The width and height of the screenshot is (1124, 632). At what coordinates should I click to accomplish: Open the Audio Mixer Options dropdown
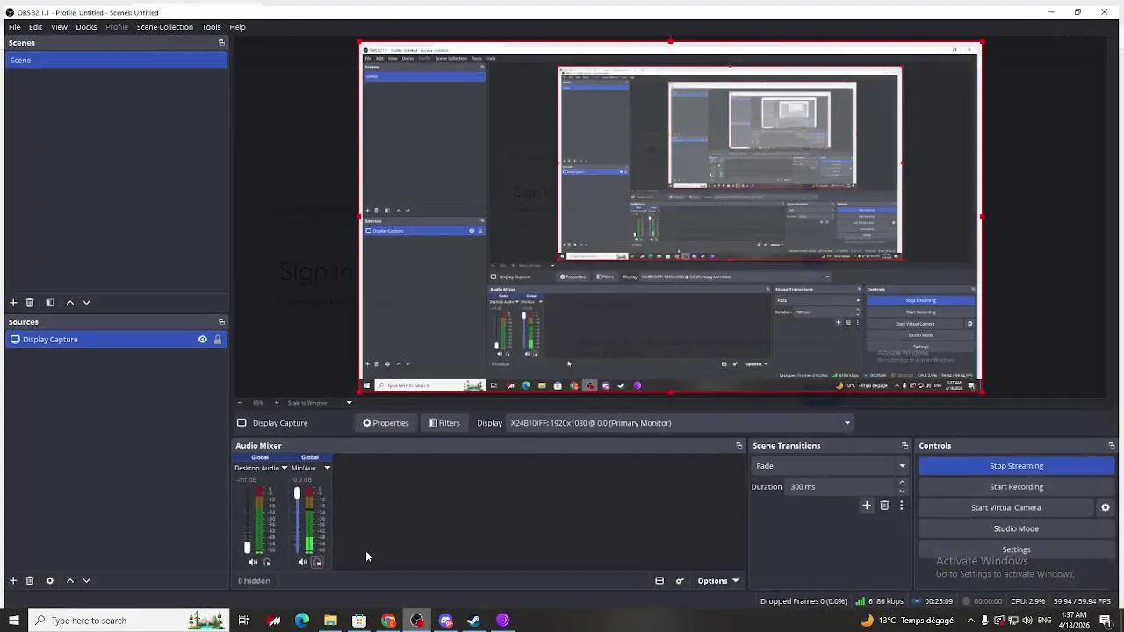[718, 581]
